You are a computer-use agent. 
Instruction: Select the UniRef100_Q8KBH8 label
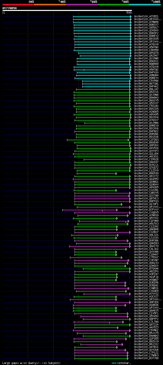point(146,229)
